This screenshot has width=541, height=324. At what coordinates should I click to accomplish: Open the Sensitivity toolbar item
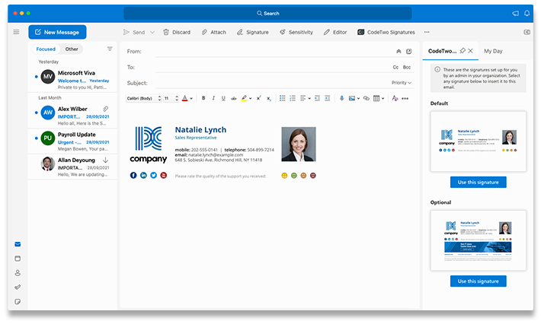296,32
